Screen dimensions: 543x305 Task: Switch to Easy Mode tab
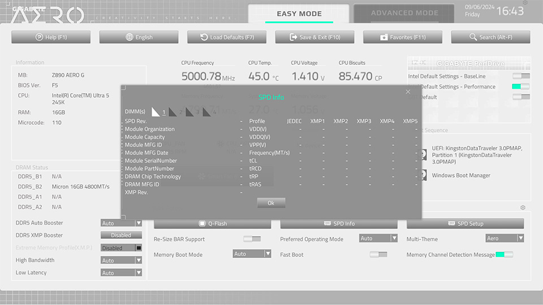tap(299, 14)
